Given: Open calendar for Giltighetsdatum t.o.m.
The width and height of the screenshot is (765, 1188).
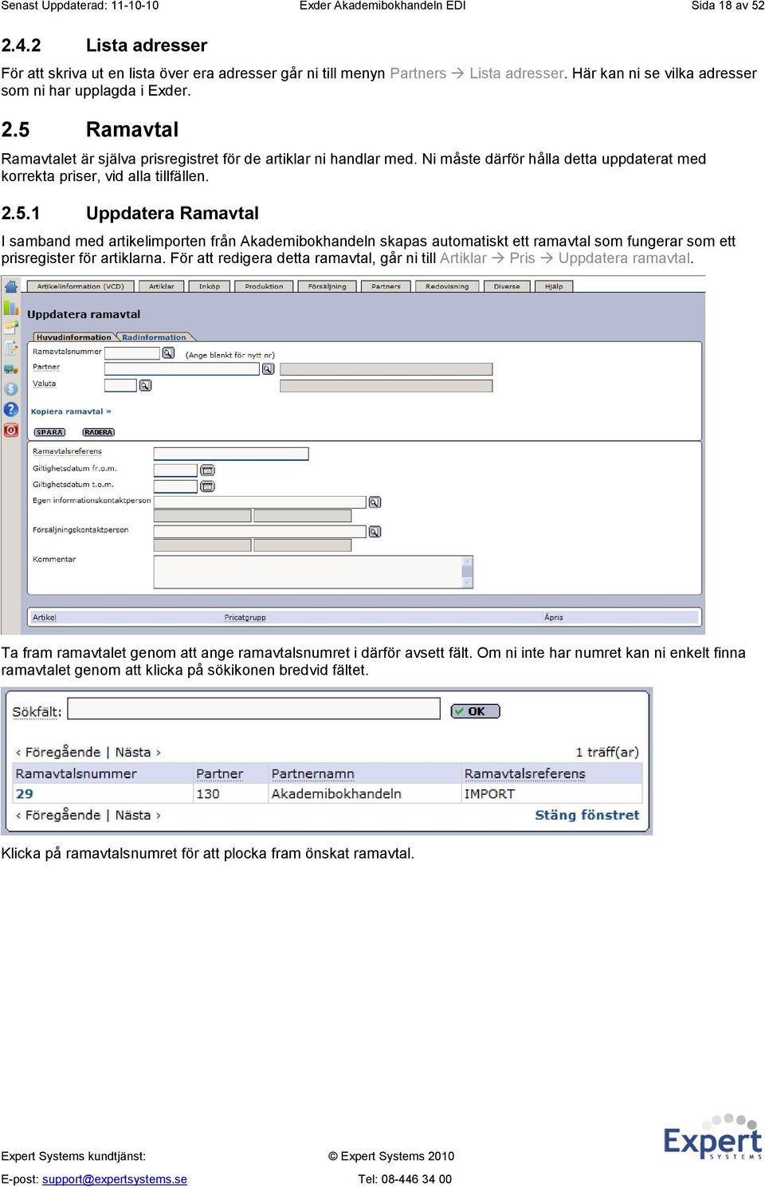Looking at the screenshot, I should coord(207,486).
